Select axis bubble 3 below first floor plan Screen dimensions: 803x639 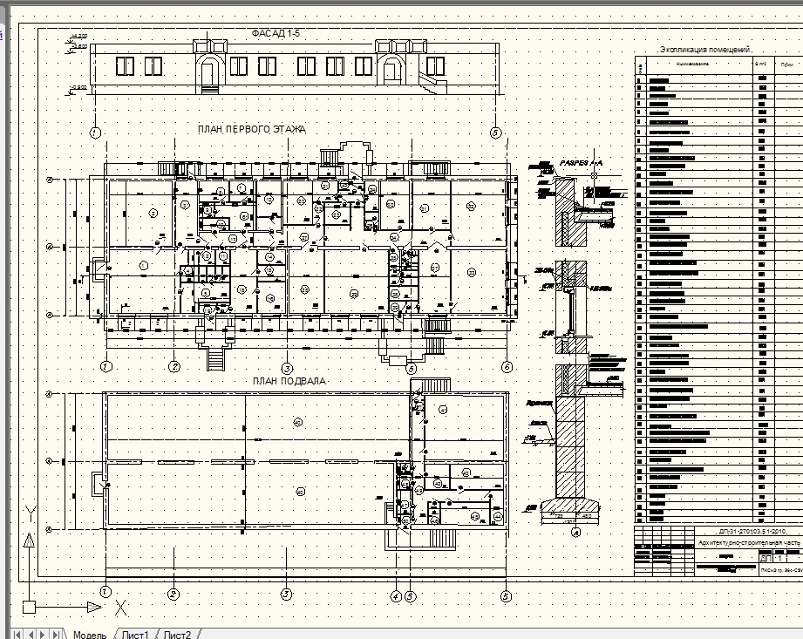point(287,369)
